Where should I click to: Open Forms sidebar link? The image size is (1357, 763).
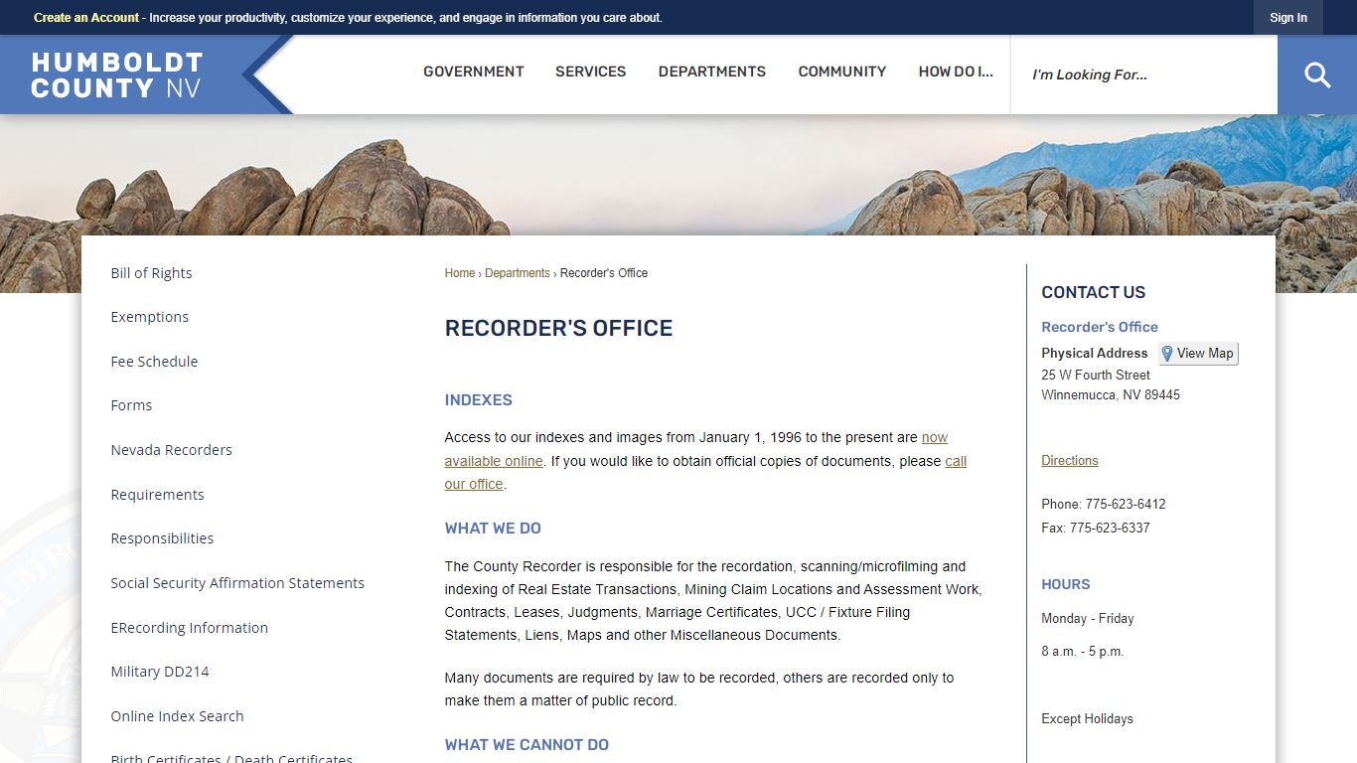[131, 405]
